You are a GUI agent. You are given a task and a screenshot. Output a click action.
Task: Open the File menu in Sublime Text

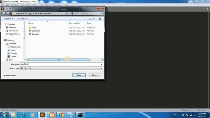click(2, 5)
